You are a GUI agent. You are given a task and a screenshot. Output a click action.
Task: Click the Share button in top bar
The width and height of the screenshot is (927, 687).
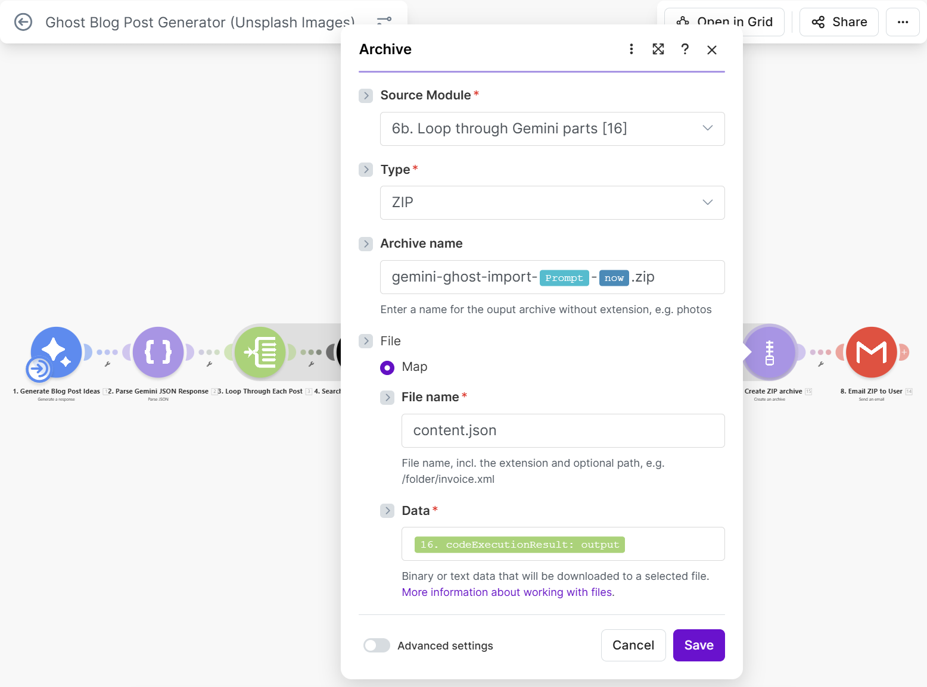click(838, 22)
